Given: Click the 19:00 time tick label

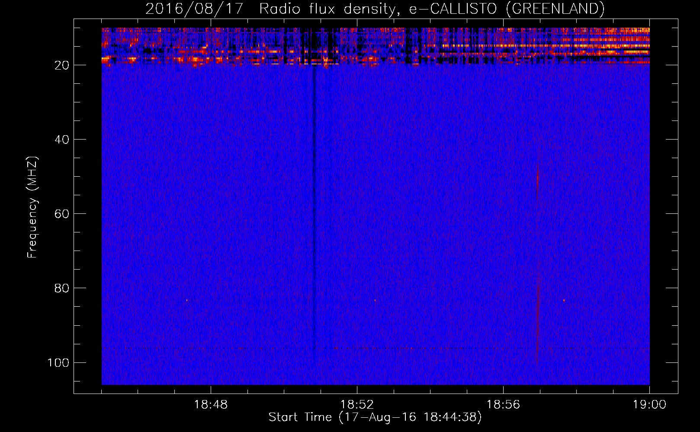Looking at the screenshot, I should point(649,405).
